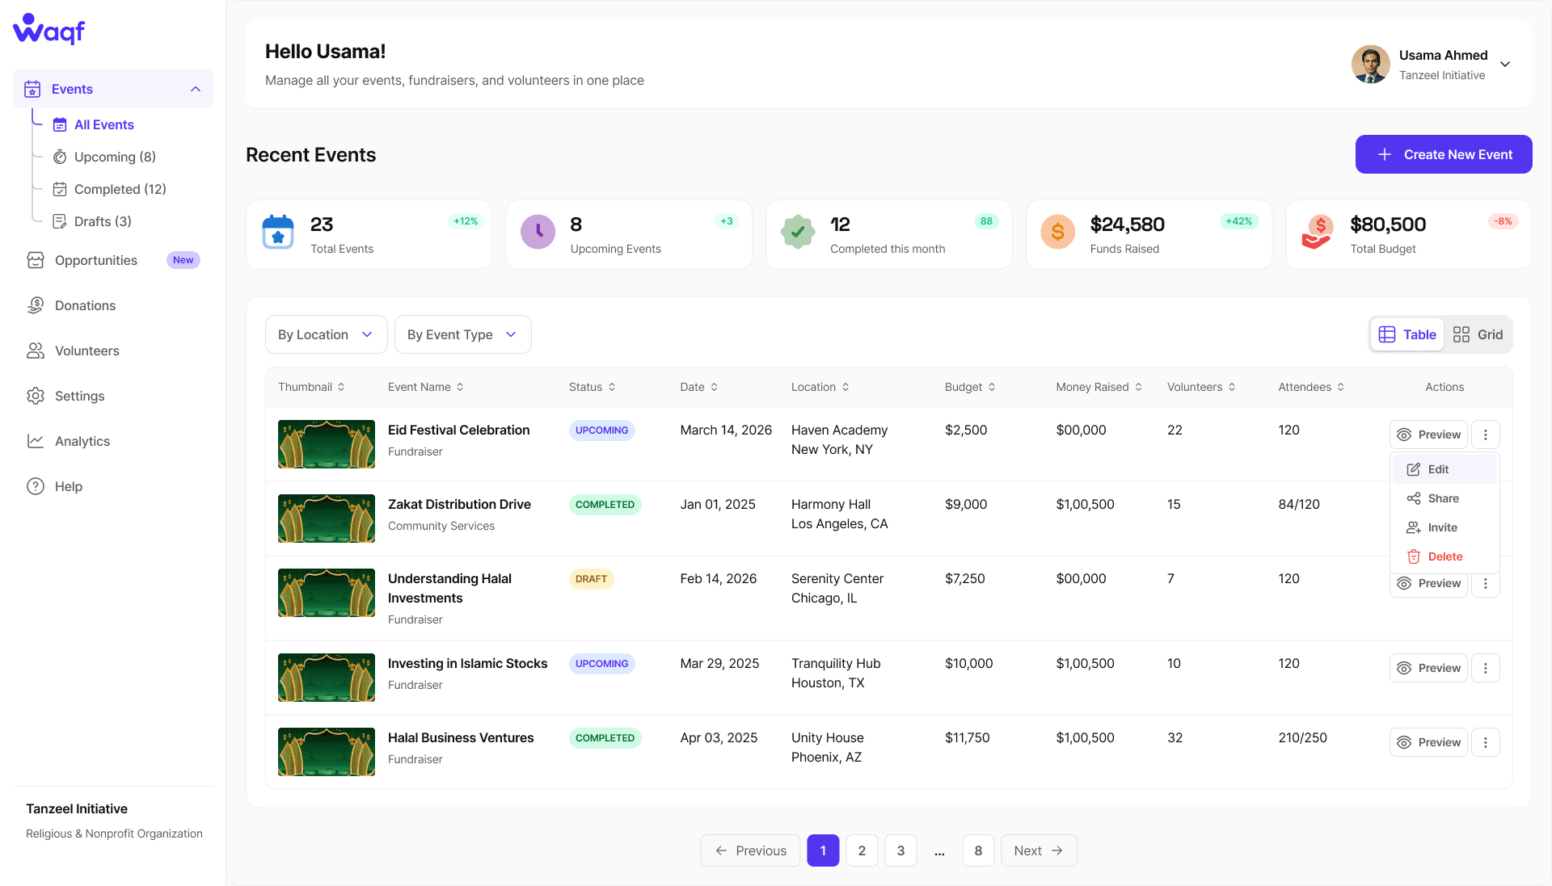The width and height of the screenshot is (1552, 886).
Task: Go to Next page of events
Action: point(1039,850)
